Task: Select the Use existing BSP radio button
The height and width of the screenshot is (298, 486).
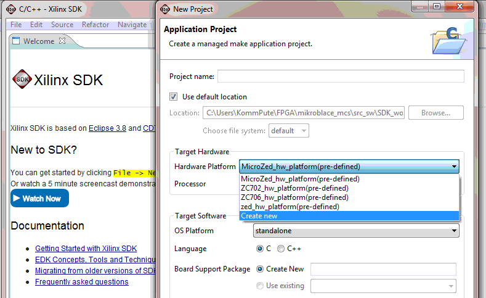Action: pos(260,286)
